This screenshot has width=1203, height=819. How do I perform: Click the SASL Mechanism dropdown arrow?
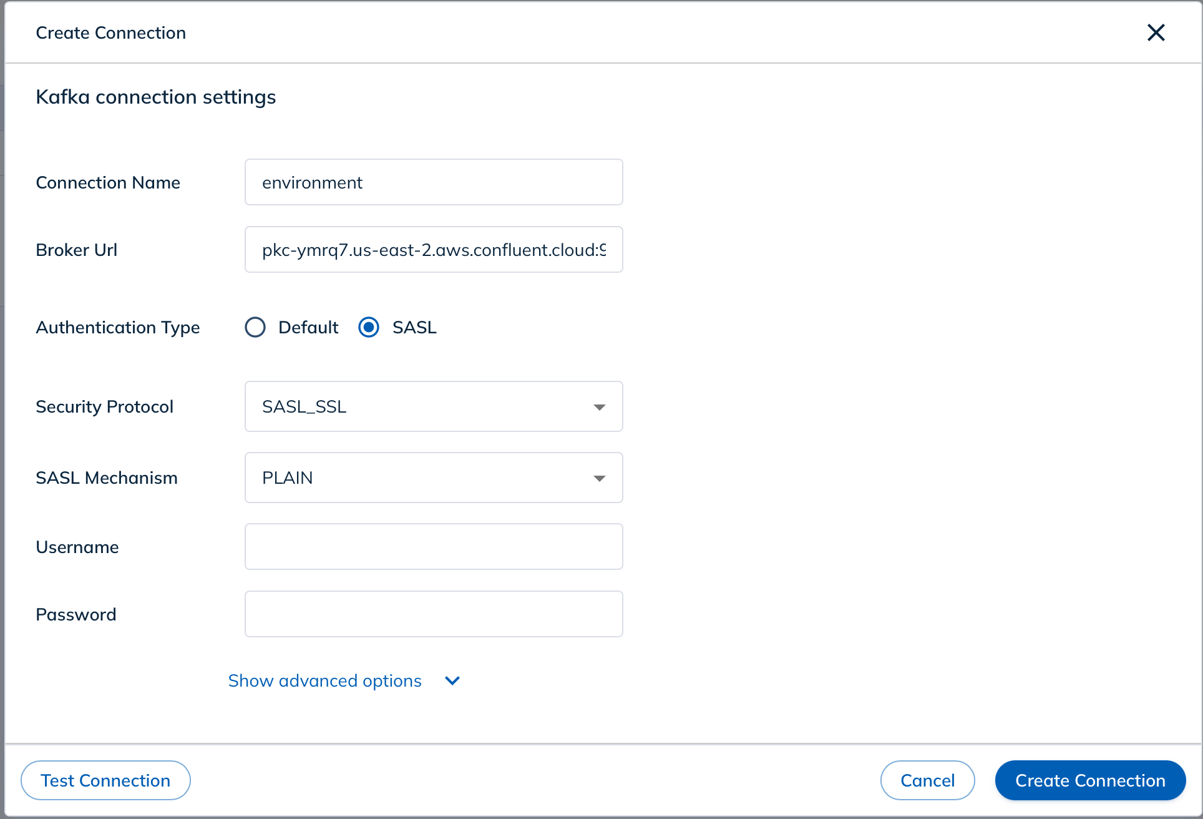599,478
